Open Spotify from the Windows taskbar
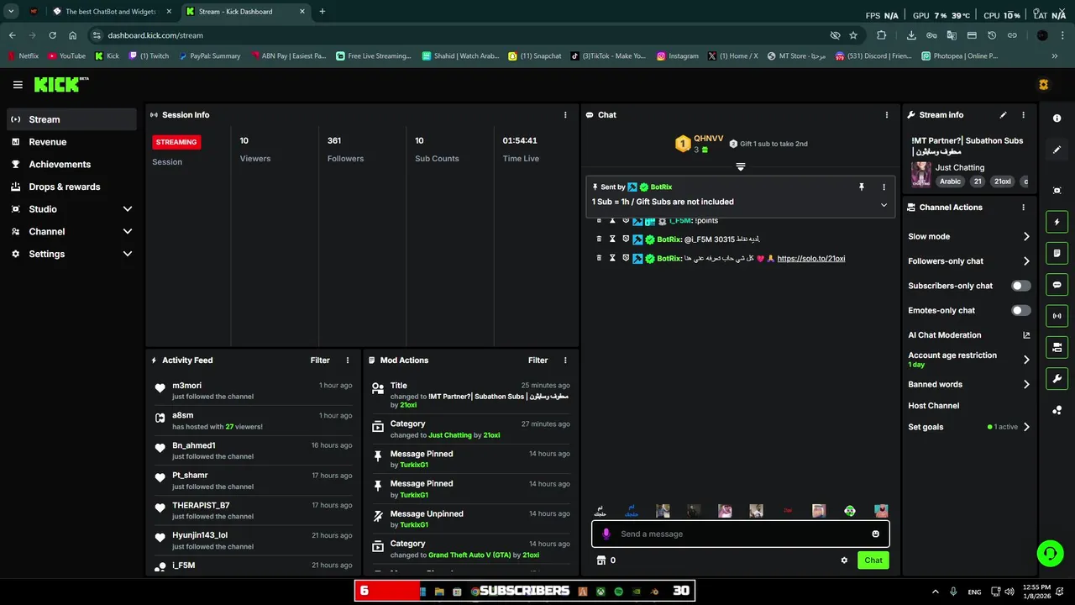This screenshot has width=1075, height=605. tap(619, 592)
